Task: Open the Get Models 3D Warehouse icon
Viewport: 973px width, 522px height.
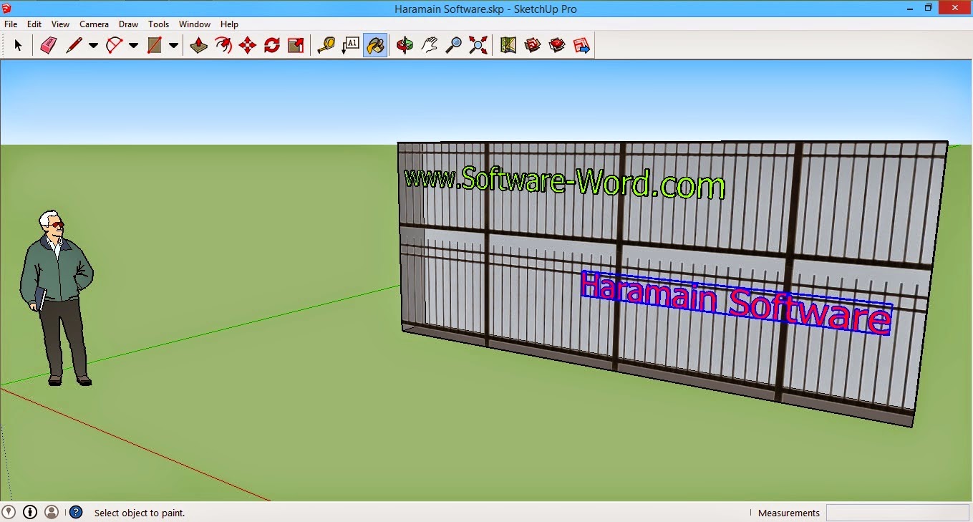Action: [x=533, y=46]
